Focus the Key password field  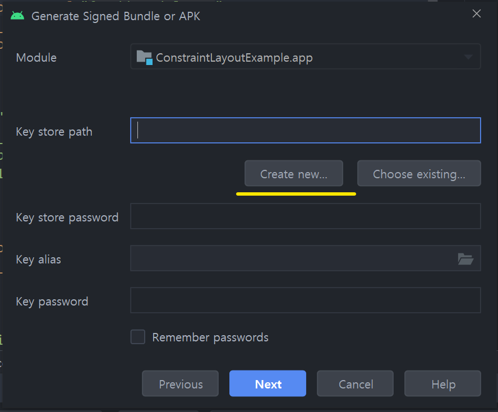306,300
